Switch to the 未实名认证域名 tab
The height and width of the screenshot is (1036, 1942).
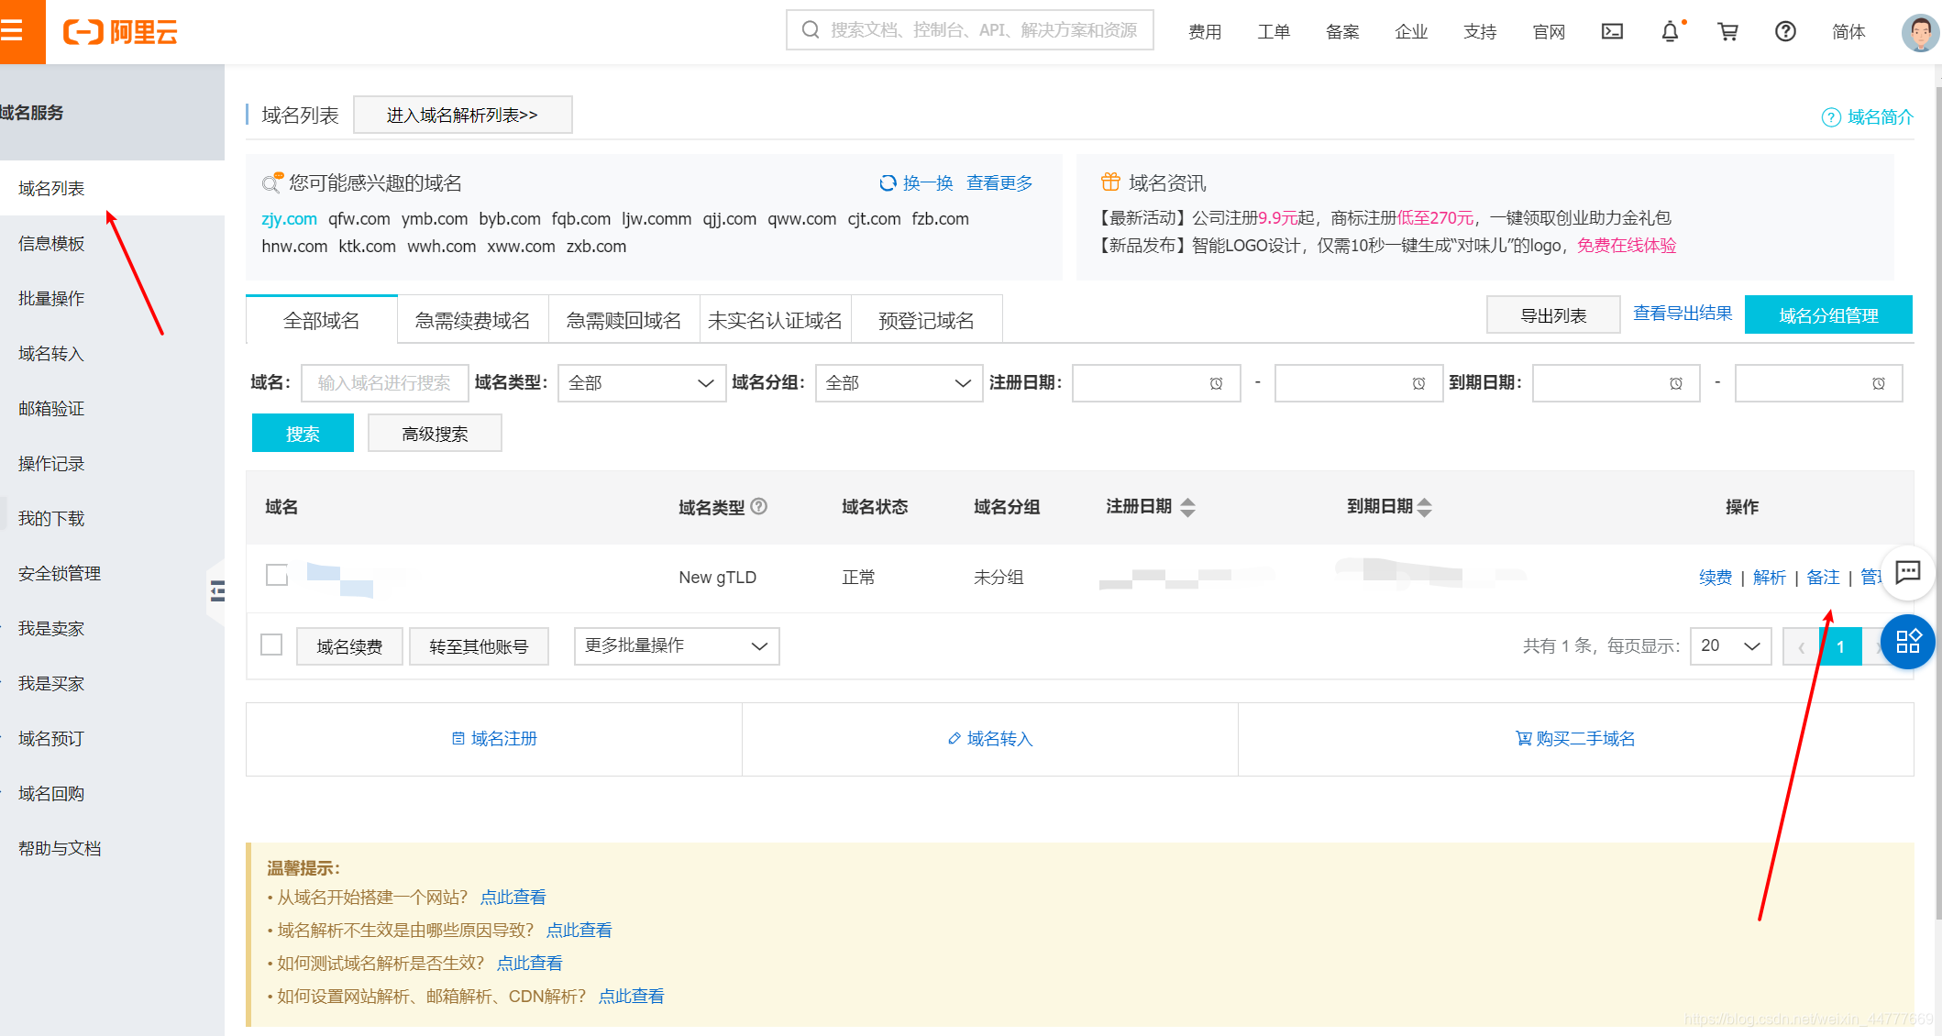[x=776, y=320]
